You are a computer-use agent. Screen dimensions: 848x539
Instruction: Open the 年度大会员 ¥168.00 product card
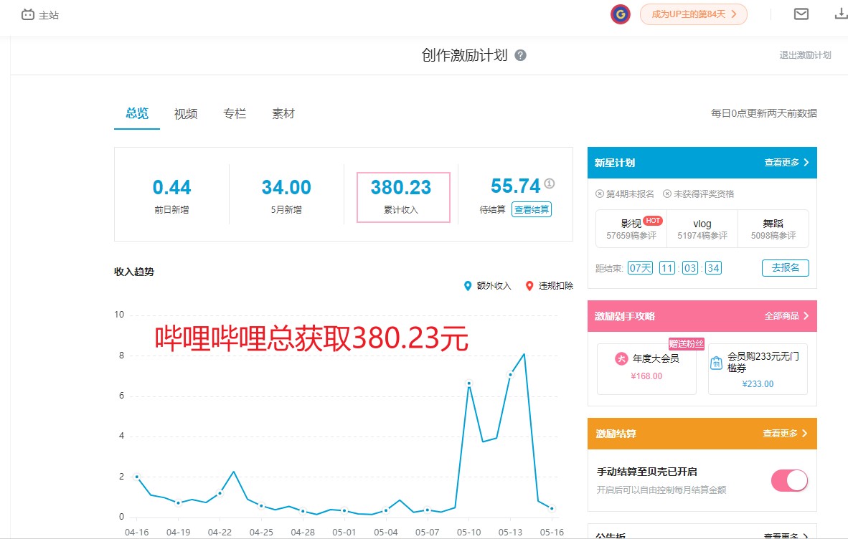point(646,369)
